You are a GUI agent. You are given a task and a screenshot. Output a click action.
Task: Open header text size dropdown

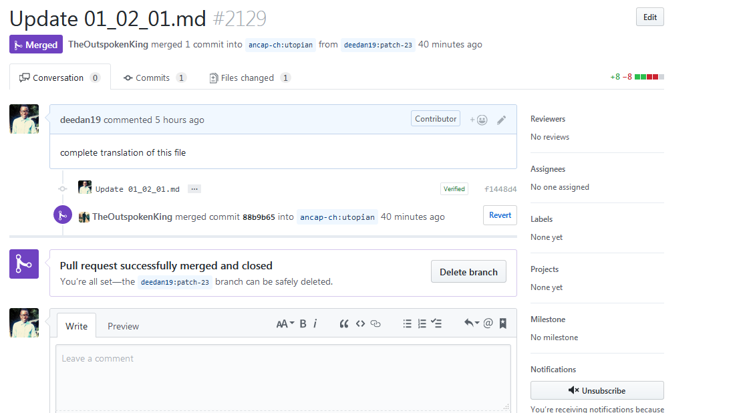pyautogui.click(x=285, y=323)
